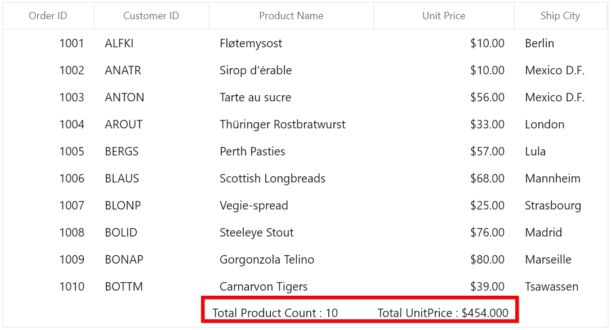Click customer ID AROUT
Screen dimensions: 611x330
(123, 124)
